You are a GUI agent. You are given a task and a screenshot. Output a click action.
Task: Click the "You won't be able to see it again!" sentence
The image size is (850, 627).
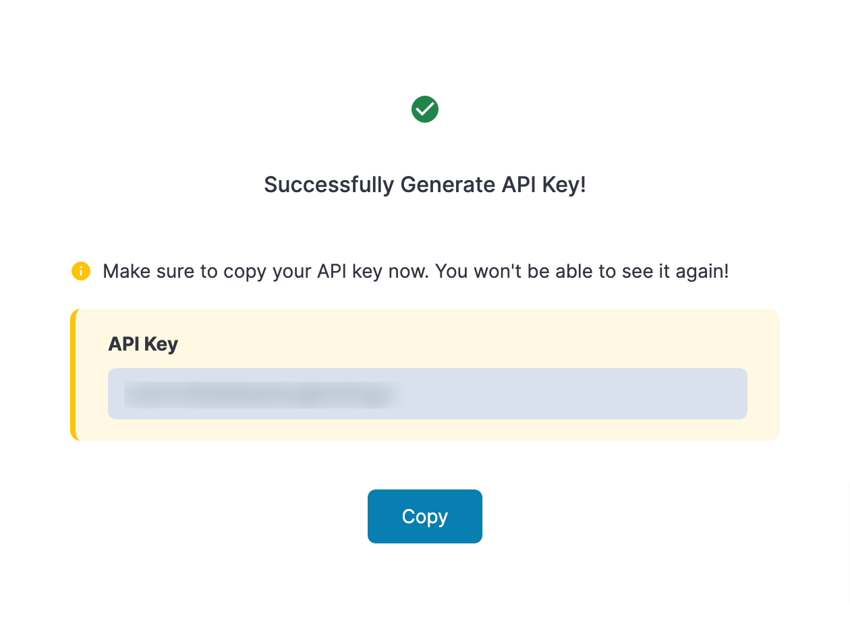[x=582, y=272]
